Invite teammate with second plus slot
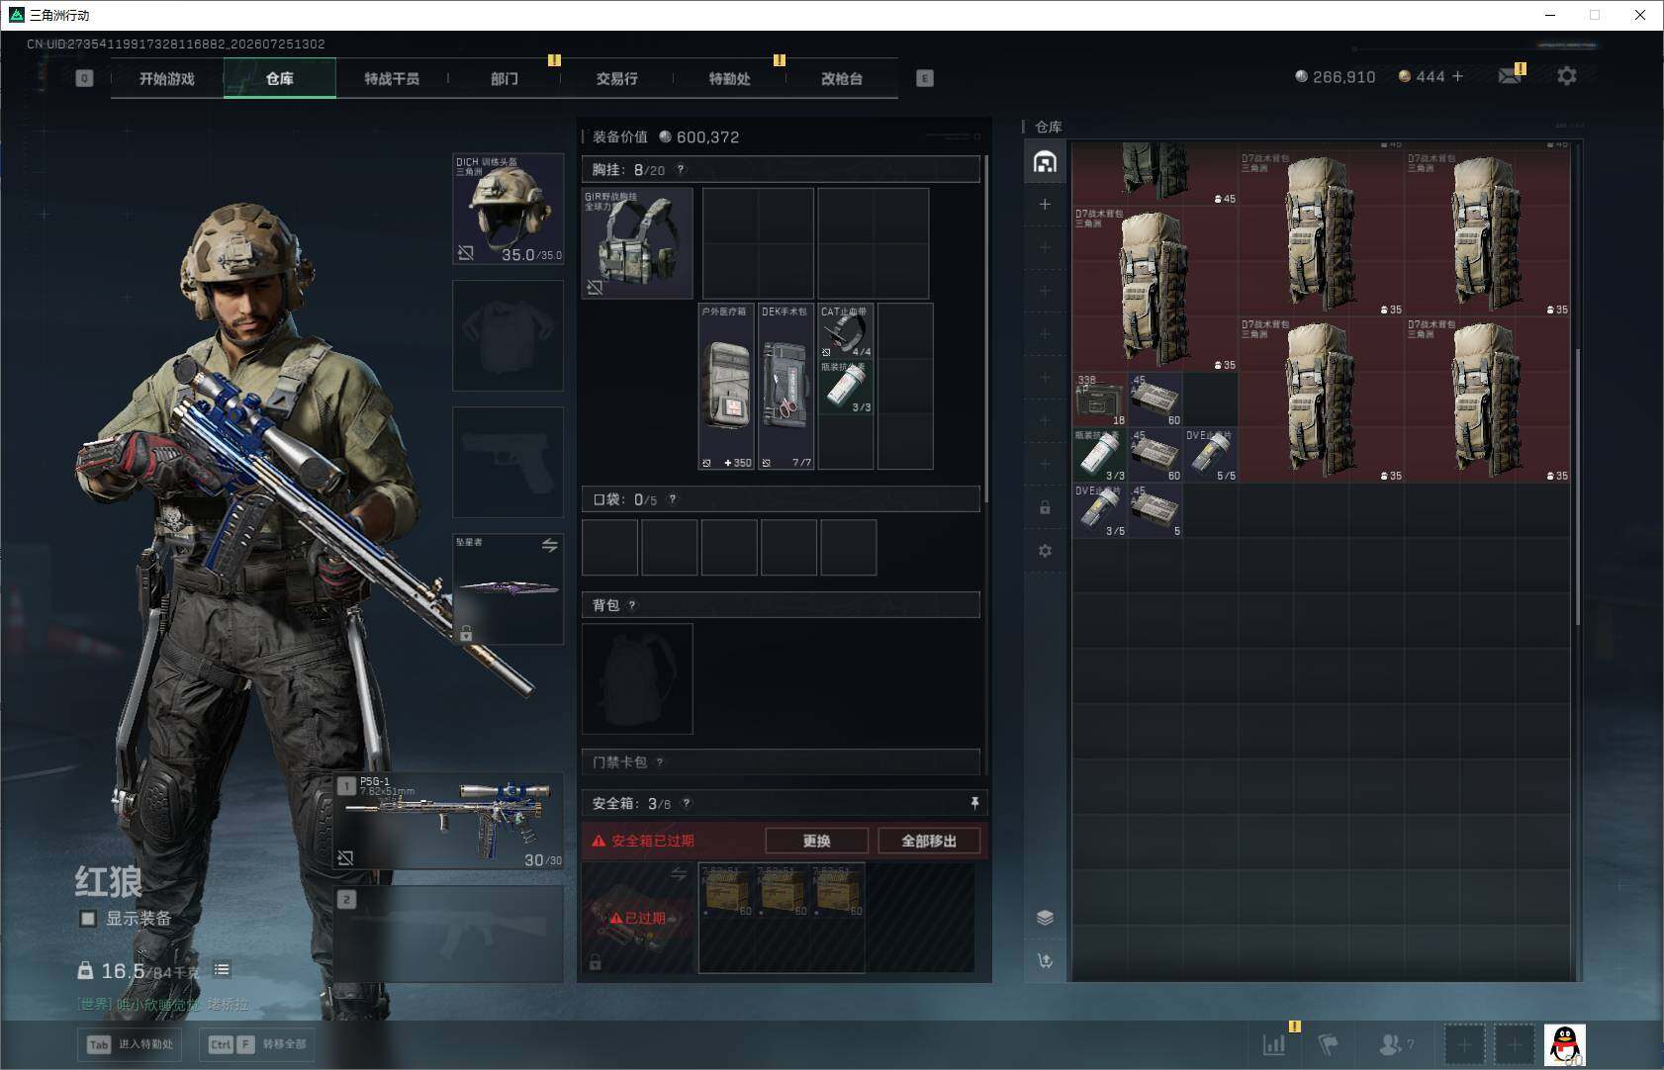Screen dimensions: 1664x1070 pyautogui.click(x=1515, y=1044)
